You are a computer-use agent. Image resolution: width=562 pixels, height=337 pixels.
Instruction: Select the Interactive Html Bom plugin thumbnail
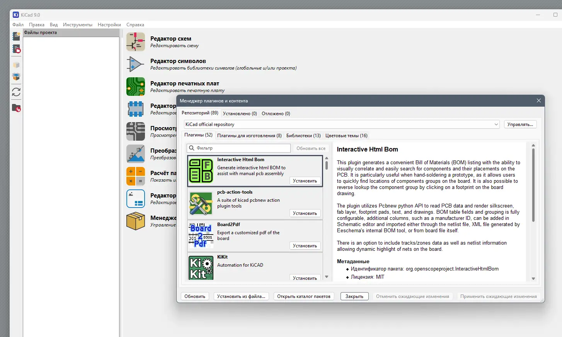pyautogui.click(x=201, y=170)
